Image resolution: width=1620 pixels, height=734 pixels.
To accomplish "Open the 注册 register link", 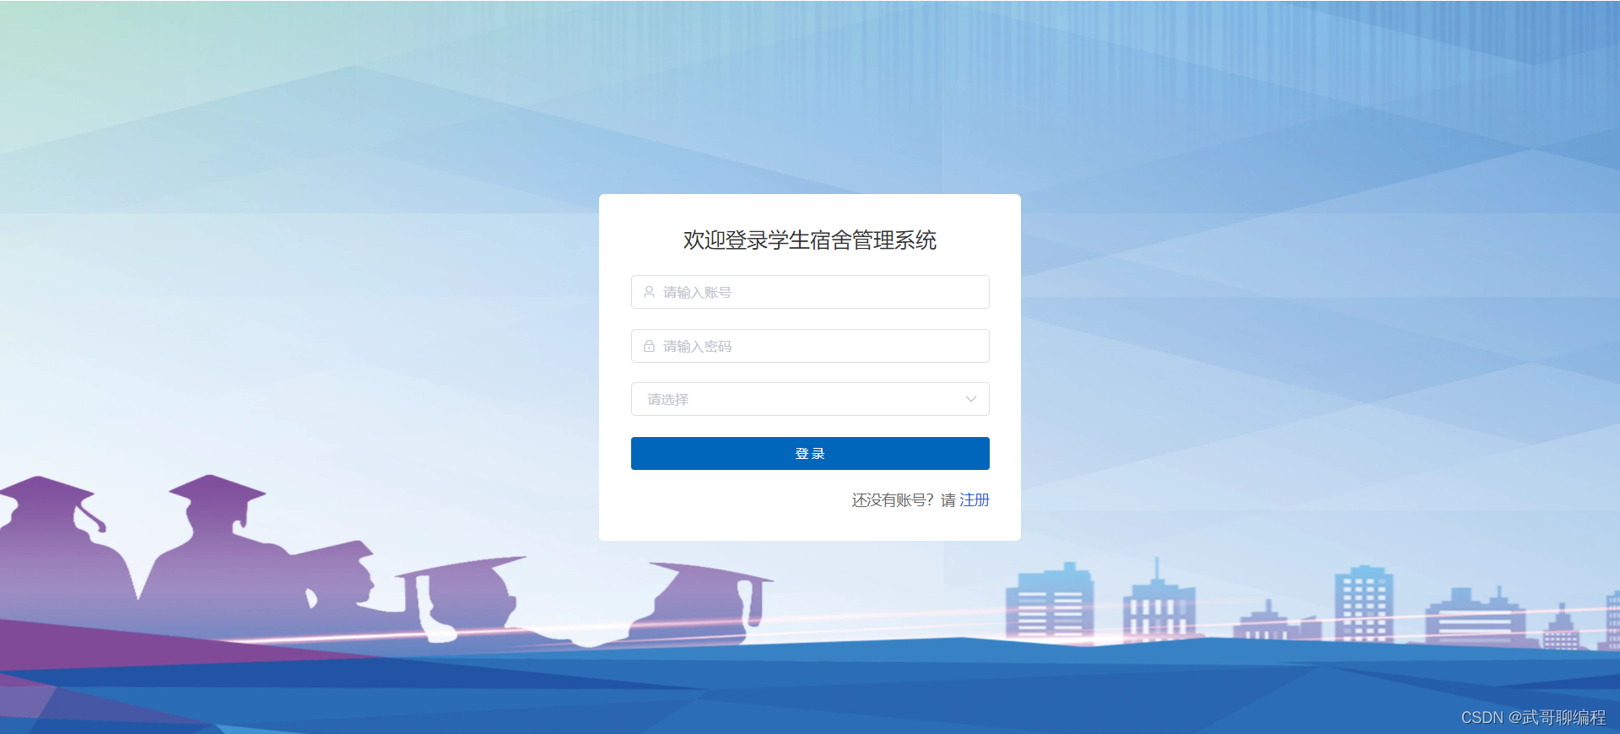I will pyautogui.click(x=975, y=499).
